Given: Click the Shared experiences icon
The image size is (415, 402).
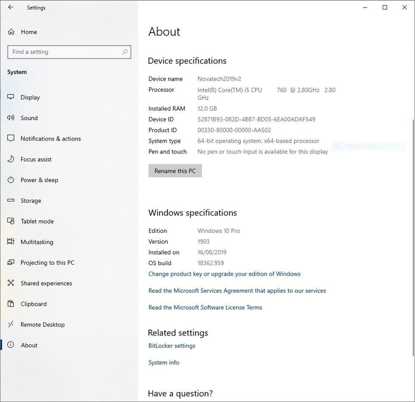Looking at the screenshot, I should pos(11,283).
